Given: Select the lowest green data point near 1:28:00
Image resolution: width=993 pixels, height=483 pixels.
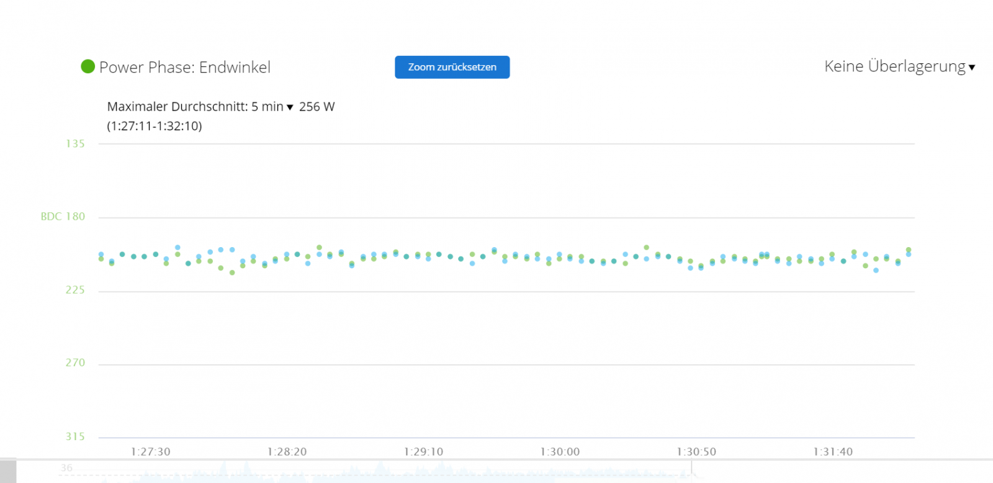Looking at the screenshot, I should point(232,273).
